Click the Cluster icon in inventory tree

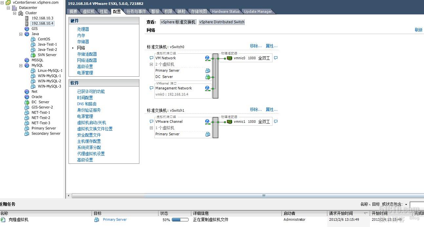pyautogui.click(x=21, y=13)
